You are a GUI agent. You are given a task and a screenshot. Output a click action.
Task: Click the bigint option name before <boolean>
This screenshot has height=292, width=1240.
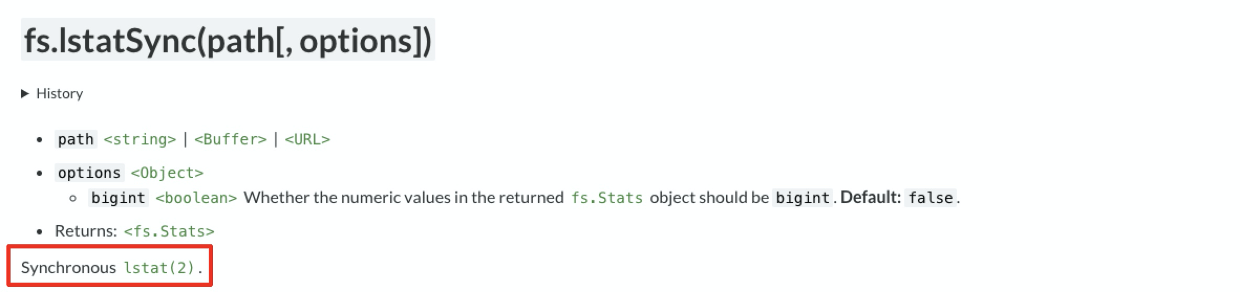point(118,198)
